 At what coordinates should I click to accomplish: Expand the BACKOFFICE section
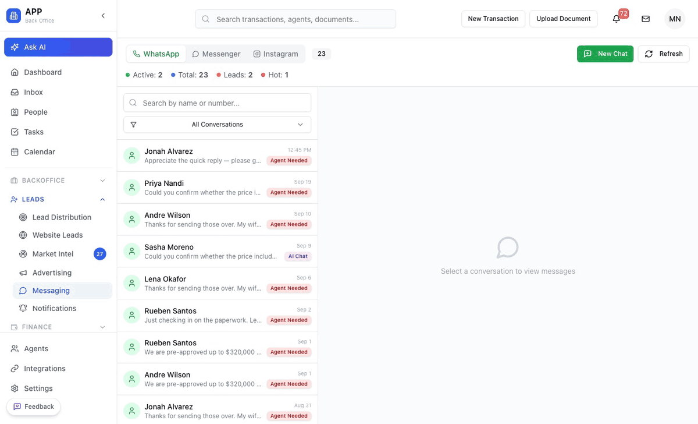click(58, 181)
